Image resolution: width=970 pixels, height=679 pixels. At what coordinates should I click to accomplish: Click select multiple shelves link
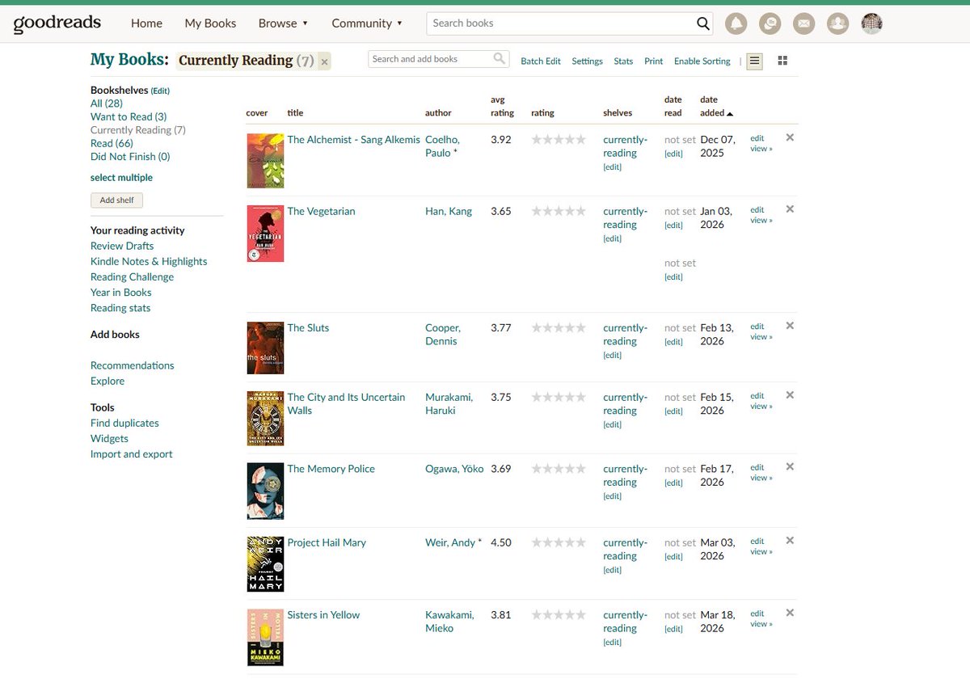[121, 178]
